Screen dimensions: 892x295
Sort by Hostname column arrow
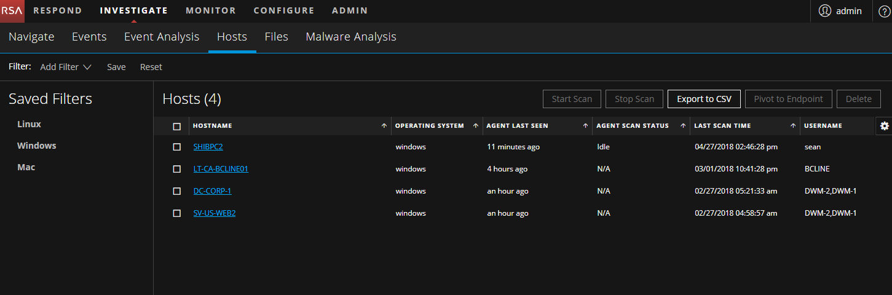point(384,126)
